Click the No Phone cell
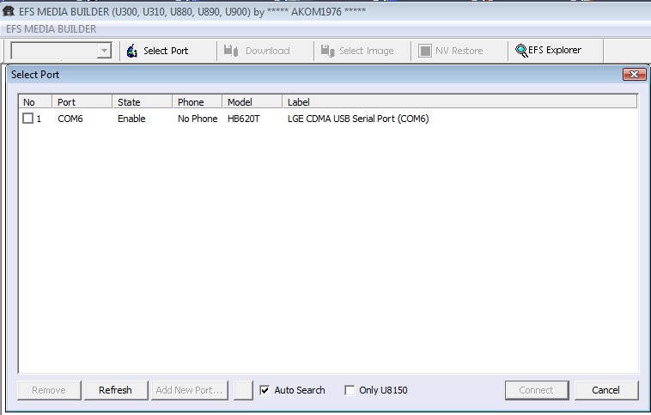The width and height of the screenshot is (651, 415). (x=198, y=119)
